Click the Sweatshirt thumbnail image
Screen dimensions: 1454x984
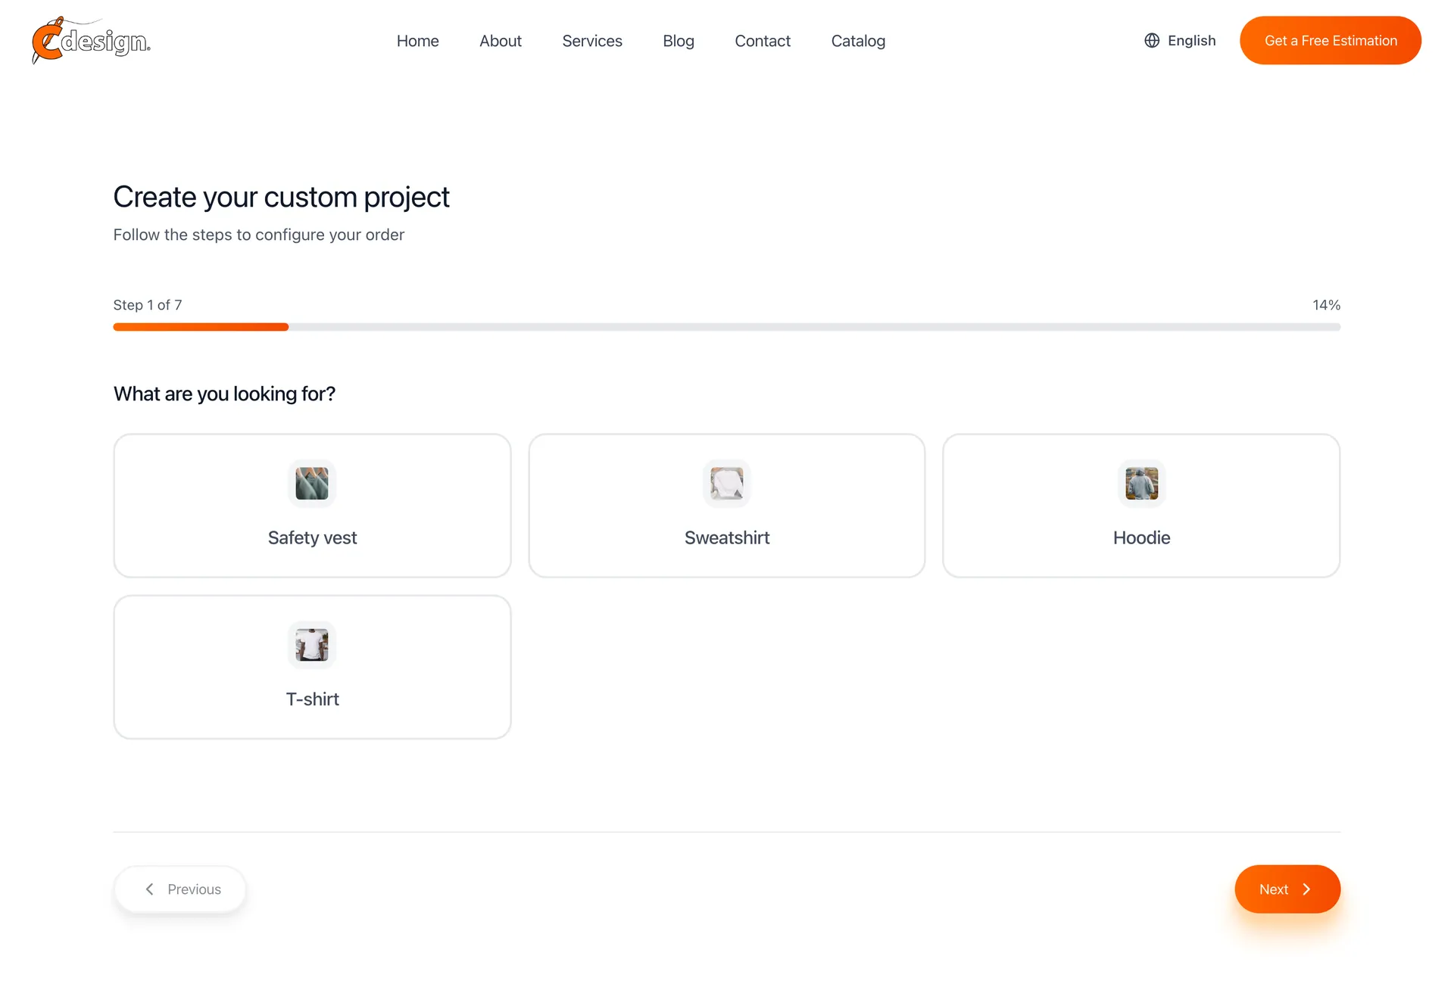[x=727, y=483]
